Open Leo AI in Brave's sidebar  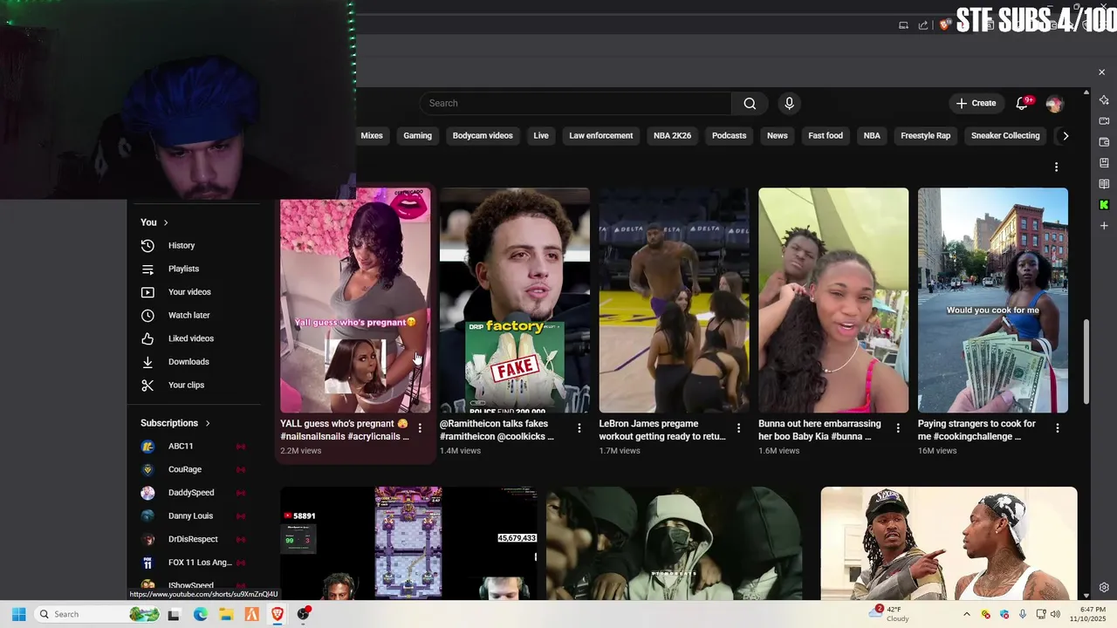coord(1104,99)
